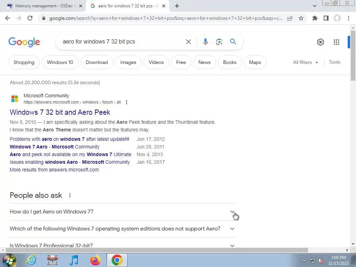Expand the editions not supporting Aero question
The width and height of the screenshot is (356, 267).
[123, 229]
